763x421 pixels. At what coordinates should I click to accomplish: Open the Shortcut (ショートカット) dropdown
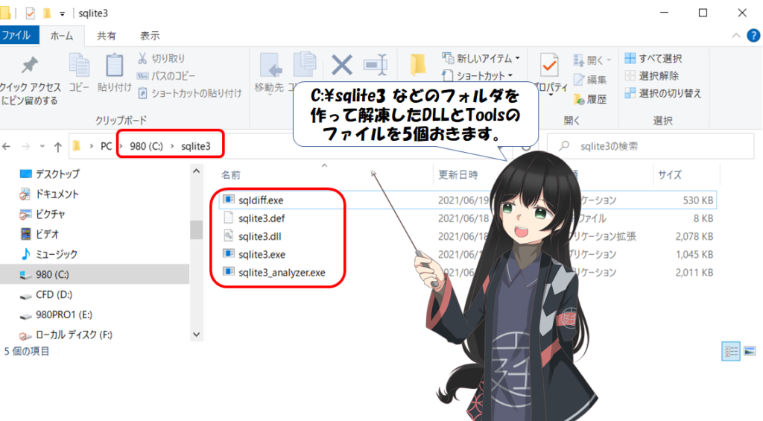point(478,76)
